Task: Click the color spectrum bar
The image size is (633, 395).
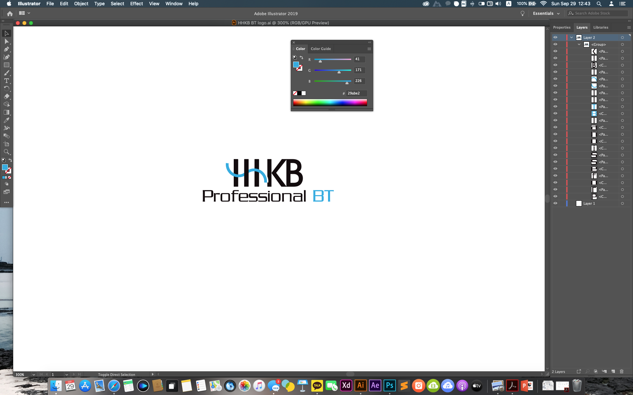Action: point(330,102)
